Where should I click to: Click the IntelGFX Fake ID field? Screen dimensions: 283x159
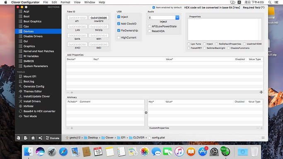99,18
